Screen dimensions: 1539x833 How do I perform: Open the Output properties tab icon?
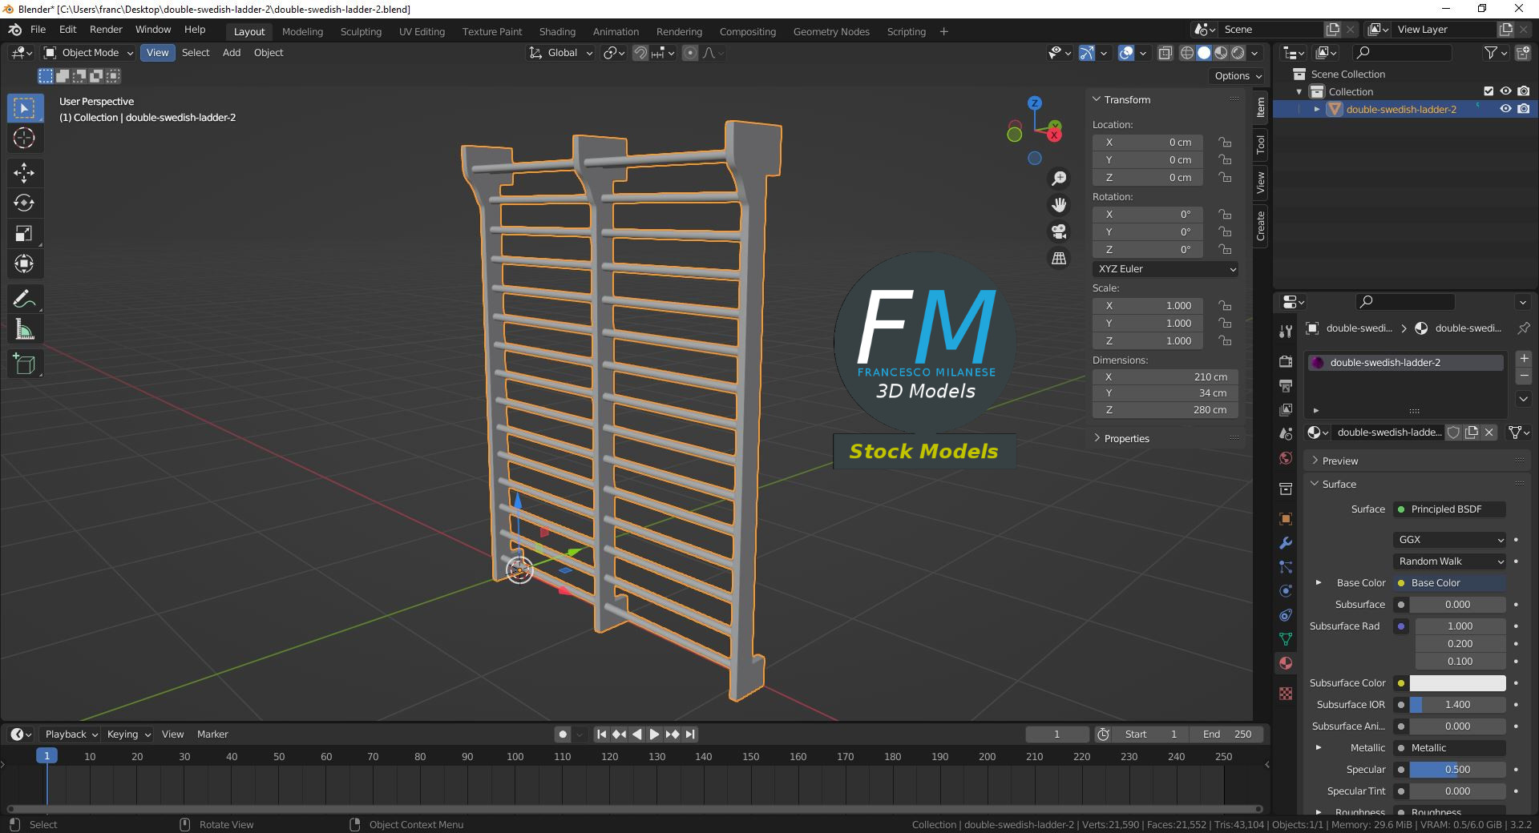pyautogui.click(x=1286, y=385)
